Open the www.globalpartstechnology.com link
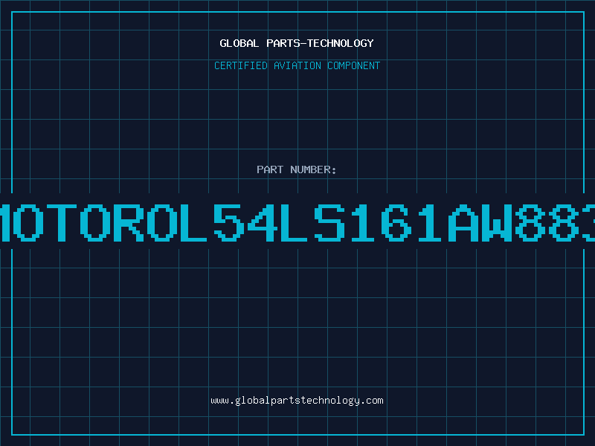Screen dimensions: 595x446 [x=297, y=401]
